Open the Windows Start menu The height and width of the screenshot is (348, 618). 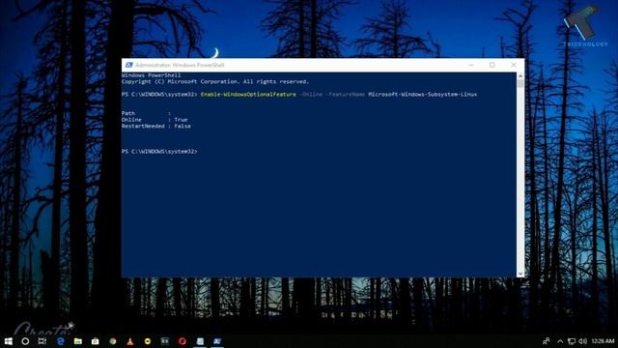pos(8,341)
